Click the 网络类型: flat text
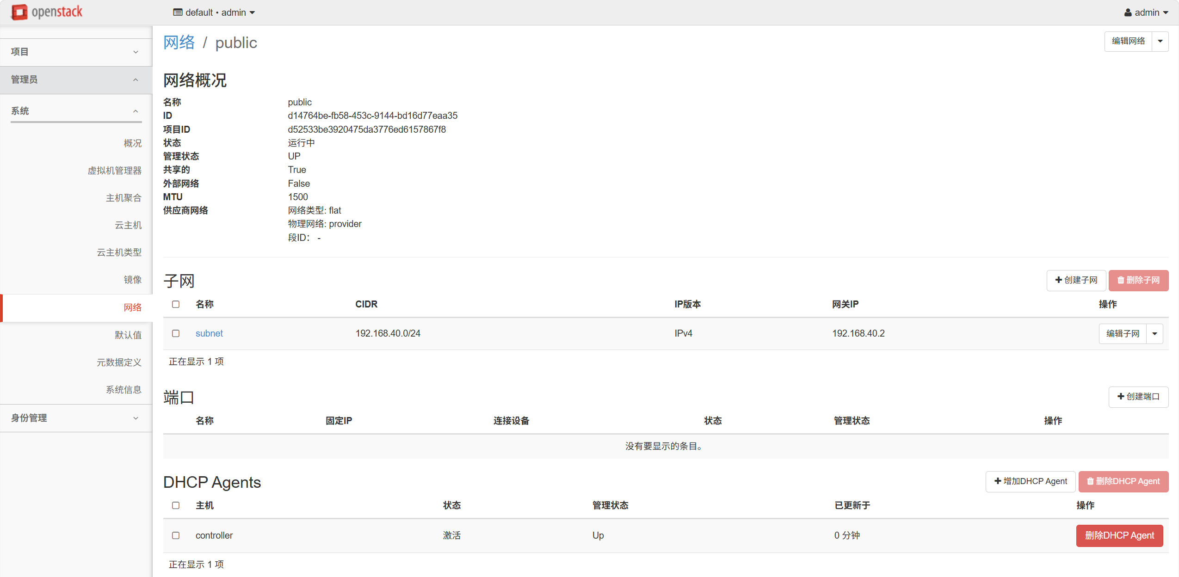 [315, 210]
